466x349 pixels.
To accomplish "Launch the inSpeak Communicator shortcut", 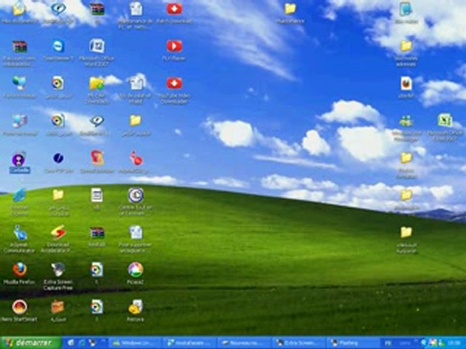I will pos(19,239).
